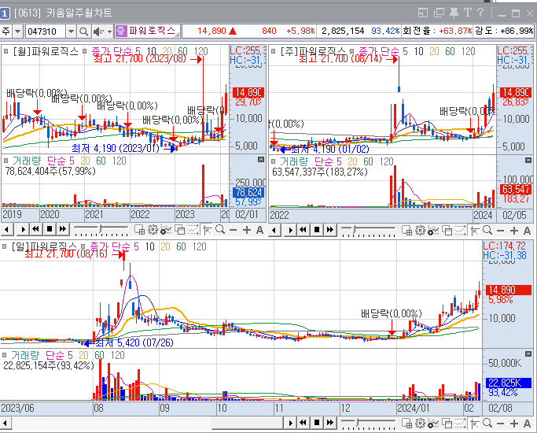Screen dimensions: 537x433
Task: Toggle square before daily 종가 단순 label
Action: (x=83, y=246)
